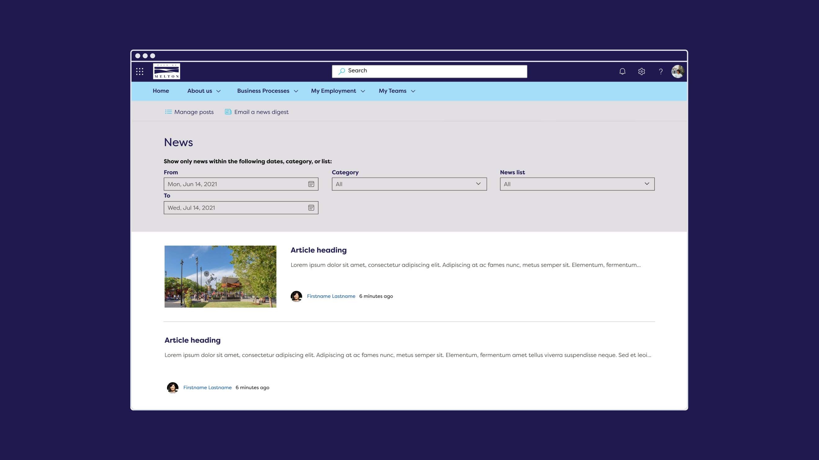Open the second Article heading without image
The image size is (819, 460).
click(x=192, y=340)
